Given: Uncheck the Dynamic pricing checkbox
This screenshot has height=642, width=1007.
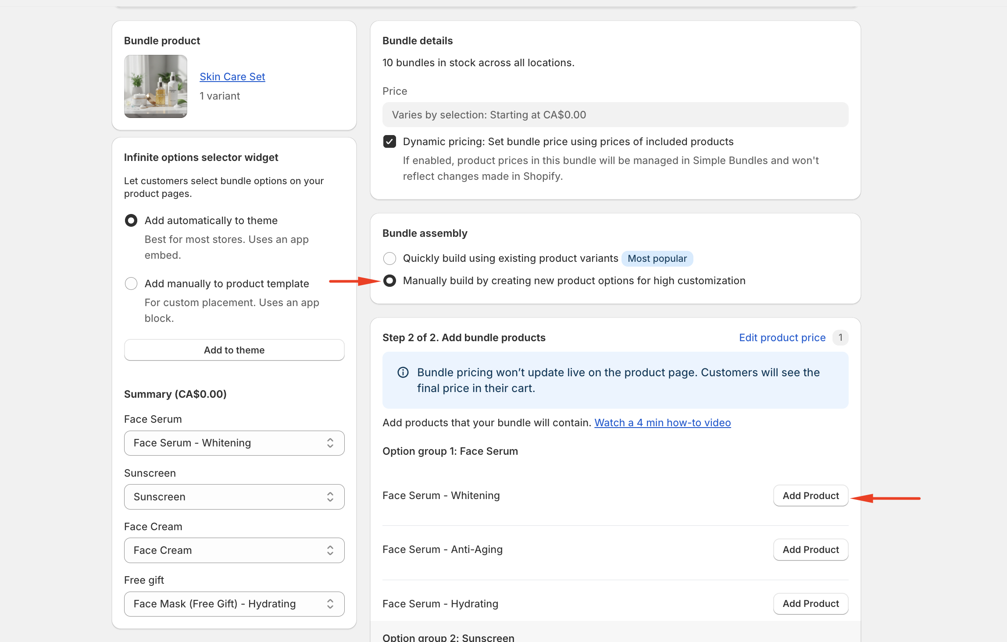Looking at the screenshot, I should click(x=389, y=142).
